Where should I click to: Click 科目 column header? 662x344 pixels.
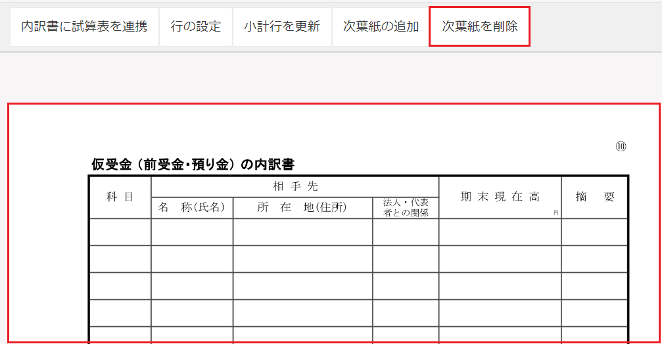120,197
